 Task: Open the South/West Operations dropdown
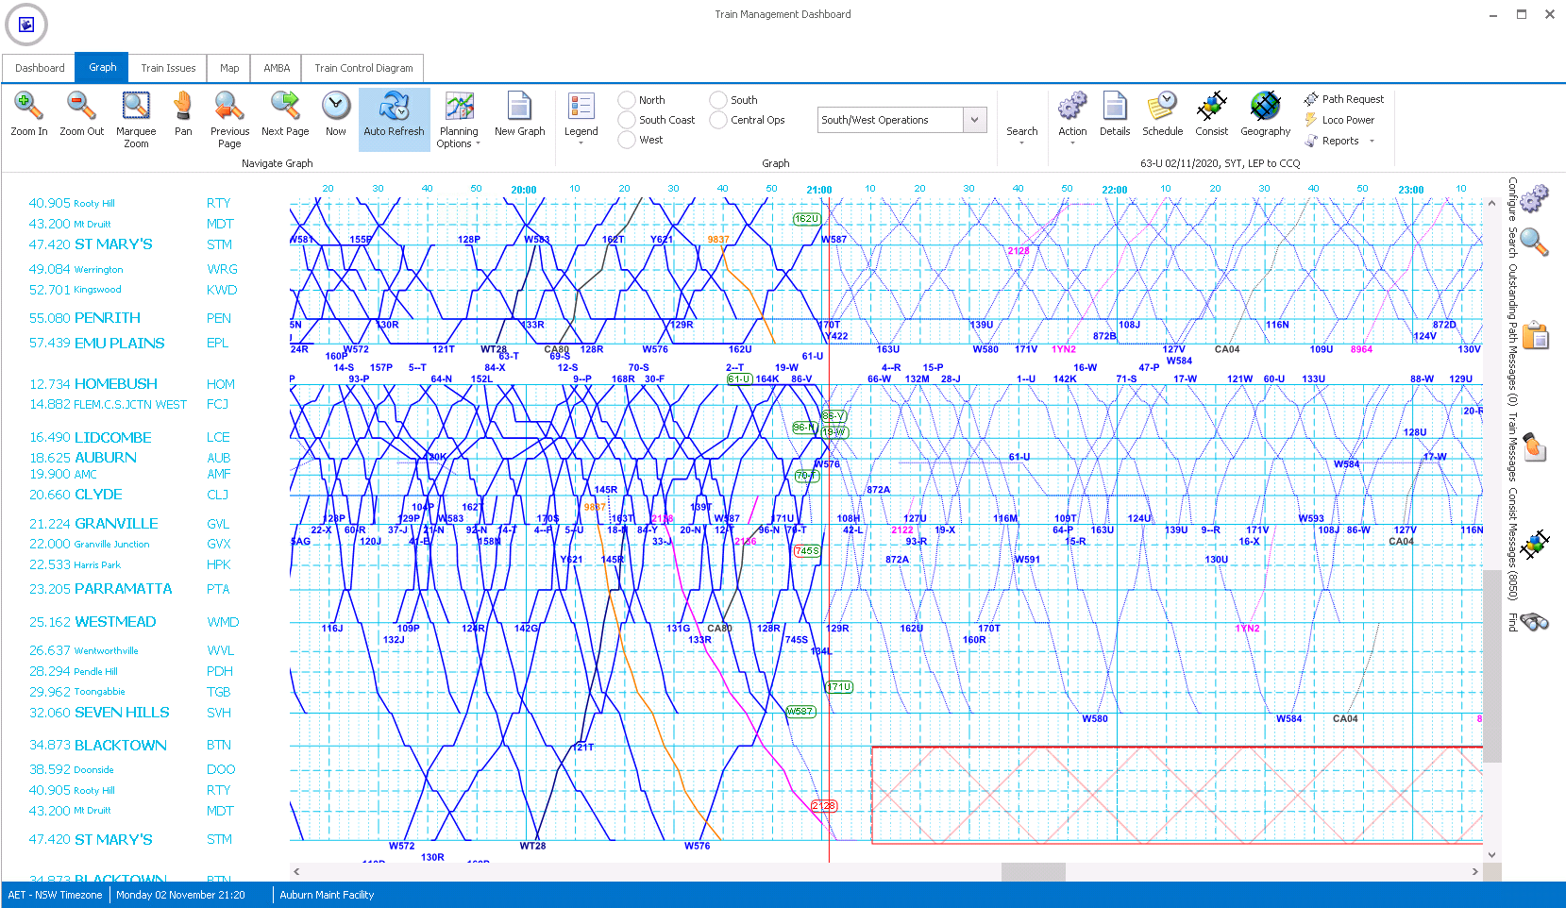[x=976, y=120]
